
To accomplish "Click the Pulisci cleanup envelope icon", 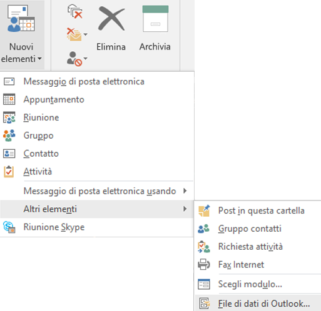I will [74, 34].
